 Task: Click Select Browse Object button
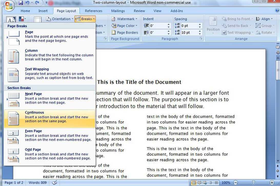pyautogui.click(x=278, y=171)
